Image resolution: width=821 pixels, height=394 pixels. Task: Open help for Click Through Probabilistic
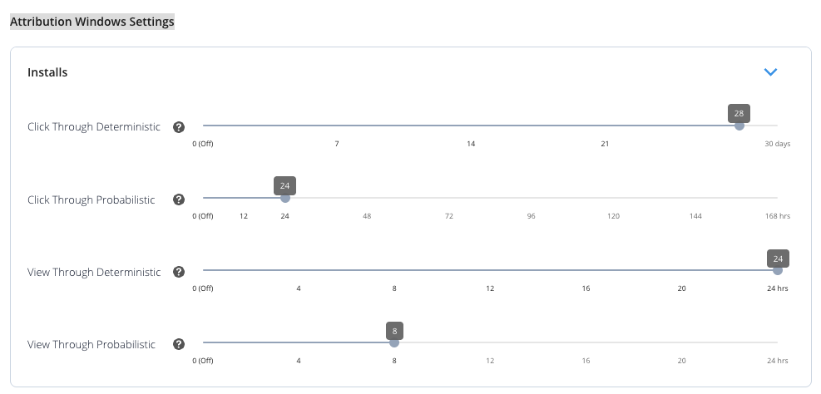[x=178, y=199]
